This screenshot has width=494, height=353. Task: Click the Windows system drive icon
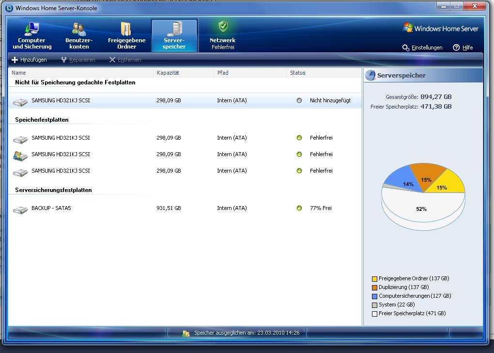(x=20, y=155)
